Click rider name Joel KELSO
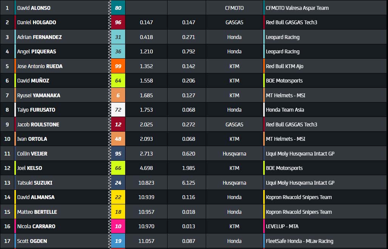 point(29,168)
